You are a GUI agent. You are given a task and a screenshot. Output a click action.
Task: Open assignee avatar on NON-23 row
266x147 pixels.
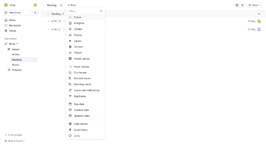[259, 21]
